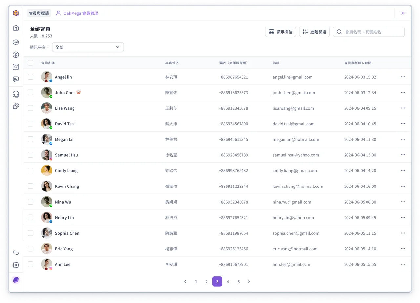Open the Facebook channel sidebar icon

16,55
